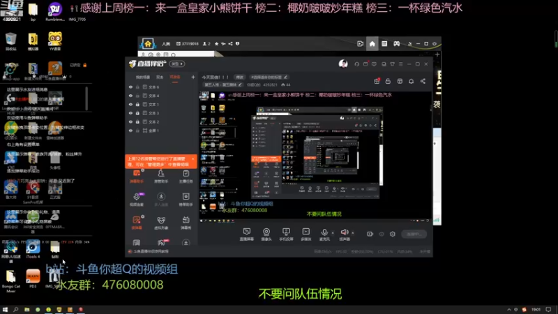The image size is (558, 314).
Task: Open the 主播任务 checklist tool
Action: [x=186, y=177]
